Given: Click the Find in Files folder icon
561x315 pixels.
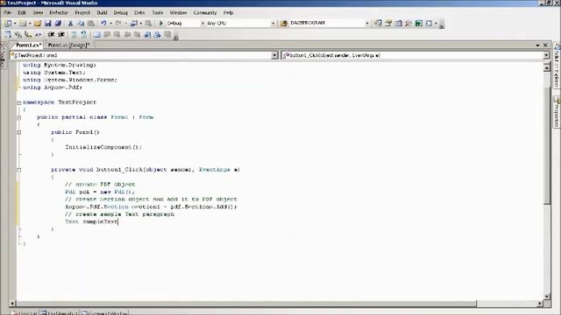Looking at the screenshot, I should pyautogui.click(x=284, y=24).
